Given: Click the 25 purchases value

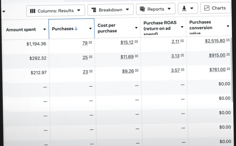Looking at the screenshot, I should click(x=85, y=57).
